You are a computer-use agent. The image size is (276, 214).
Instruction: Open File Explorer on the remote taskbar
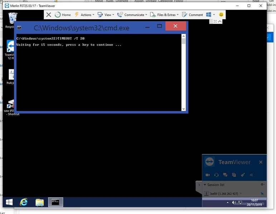[40, 202]
